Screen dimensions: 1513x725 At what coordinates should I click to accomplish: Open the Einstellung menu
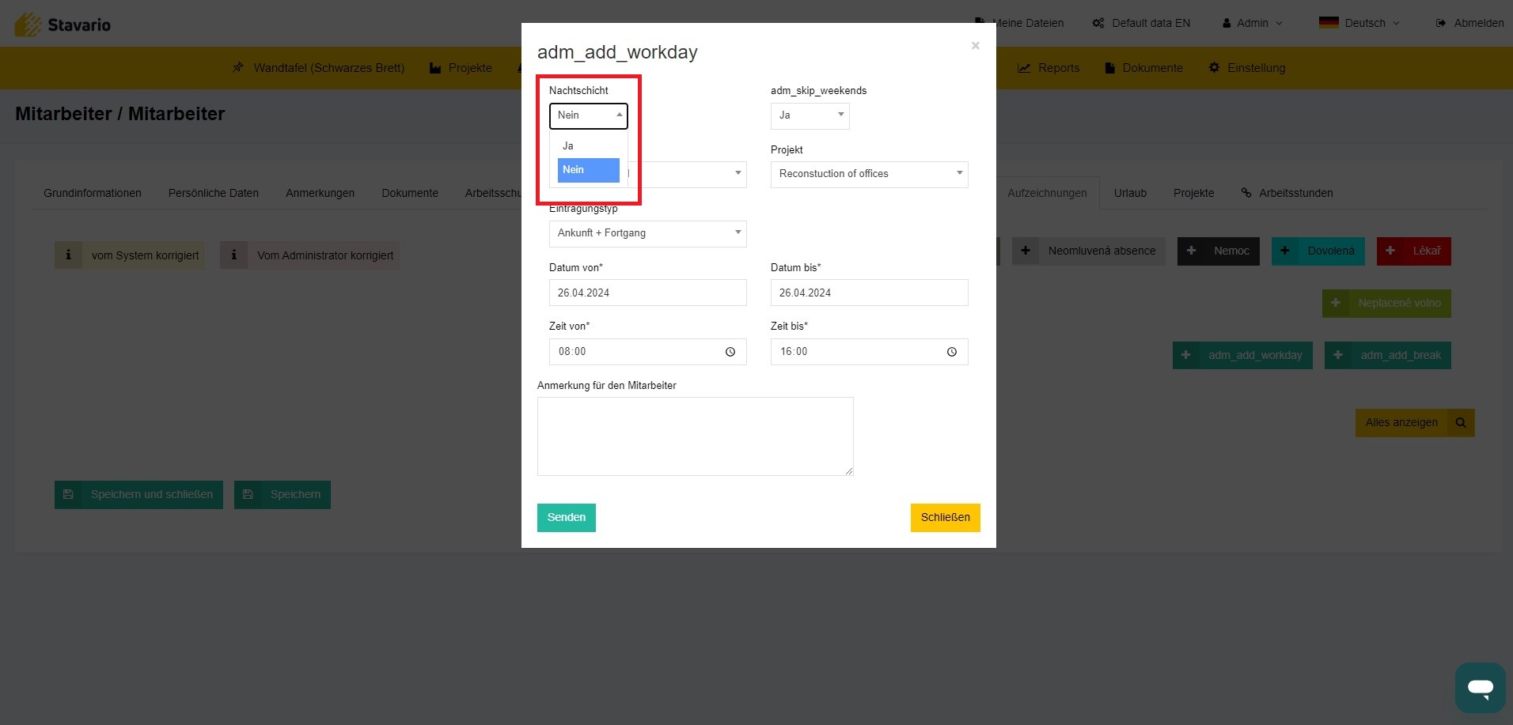tap(1247, 68)
